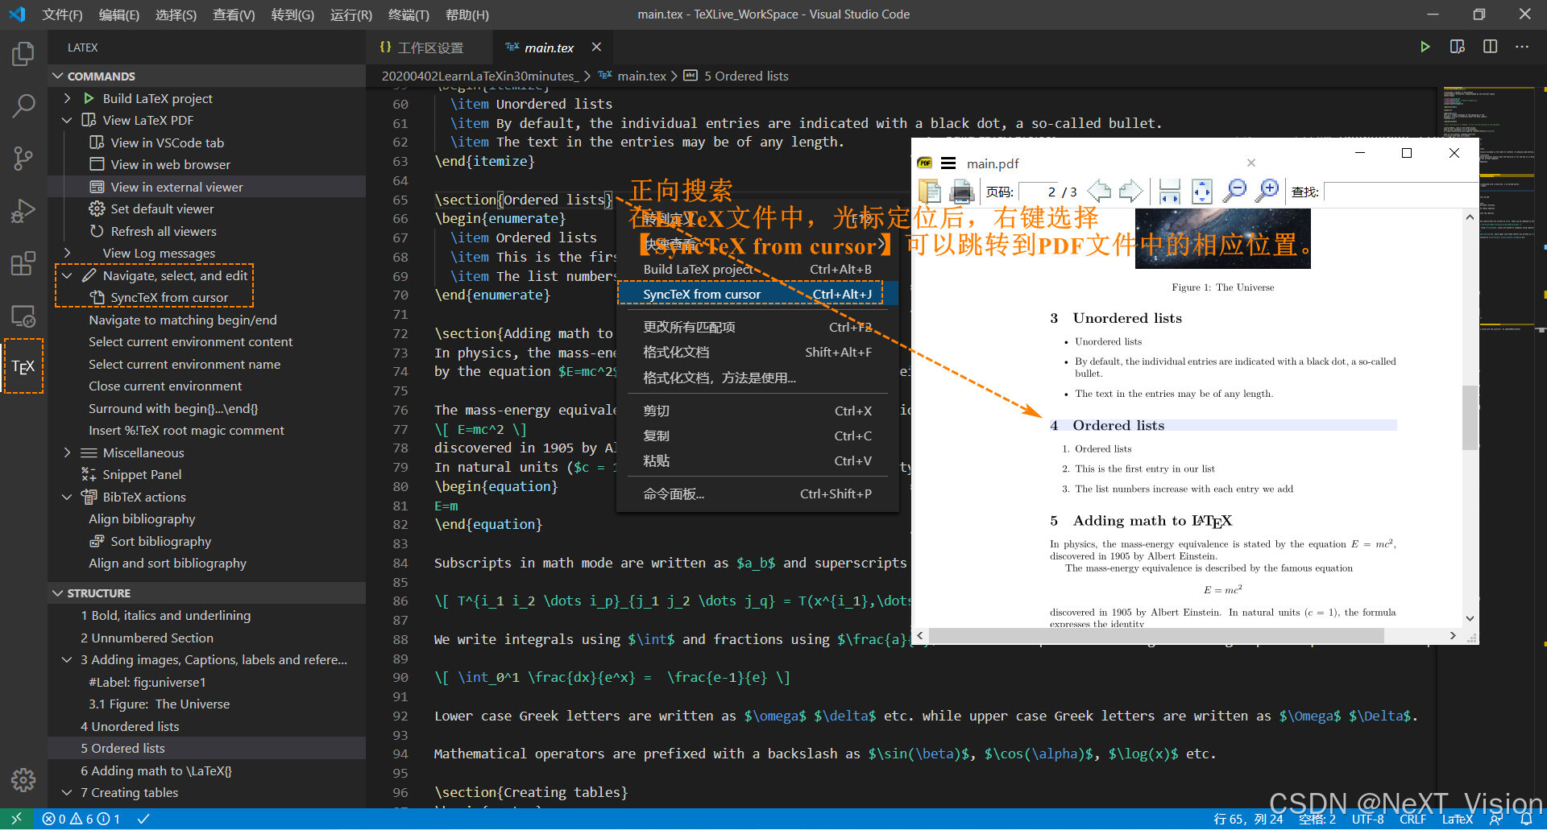This screenshot has width=1547, height=830.
Task: Click the notifications bell in status bar
Action: (x=1526, y=820)
